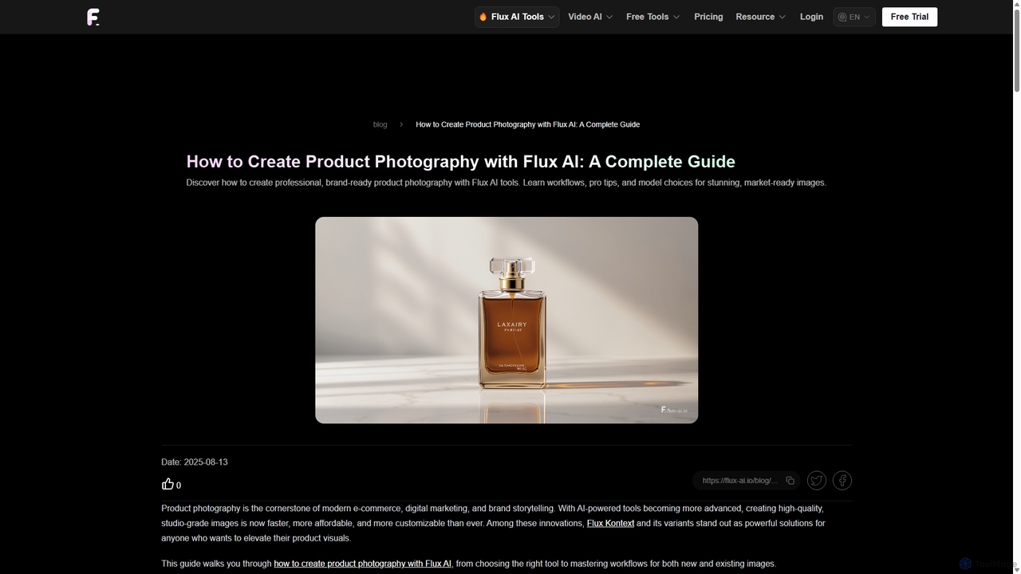Copy the article URL with copy icon
This screenshot has width=1021, height=574.
tap(790, 481)
